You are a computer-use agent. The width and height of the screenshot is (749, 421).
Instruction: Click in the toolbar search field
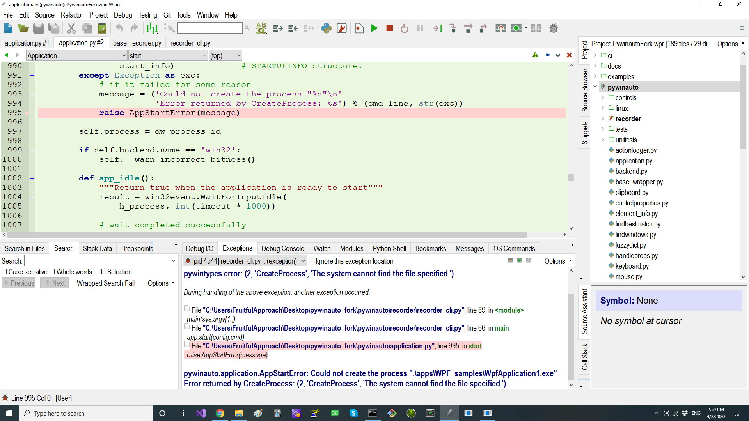tap(210, 28)
